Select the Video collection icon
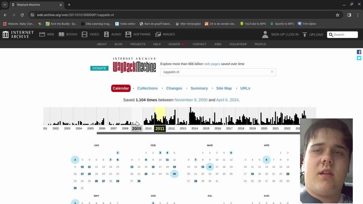This screenshot has height=204, width=363. click(85, 34)
